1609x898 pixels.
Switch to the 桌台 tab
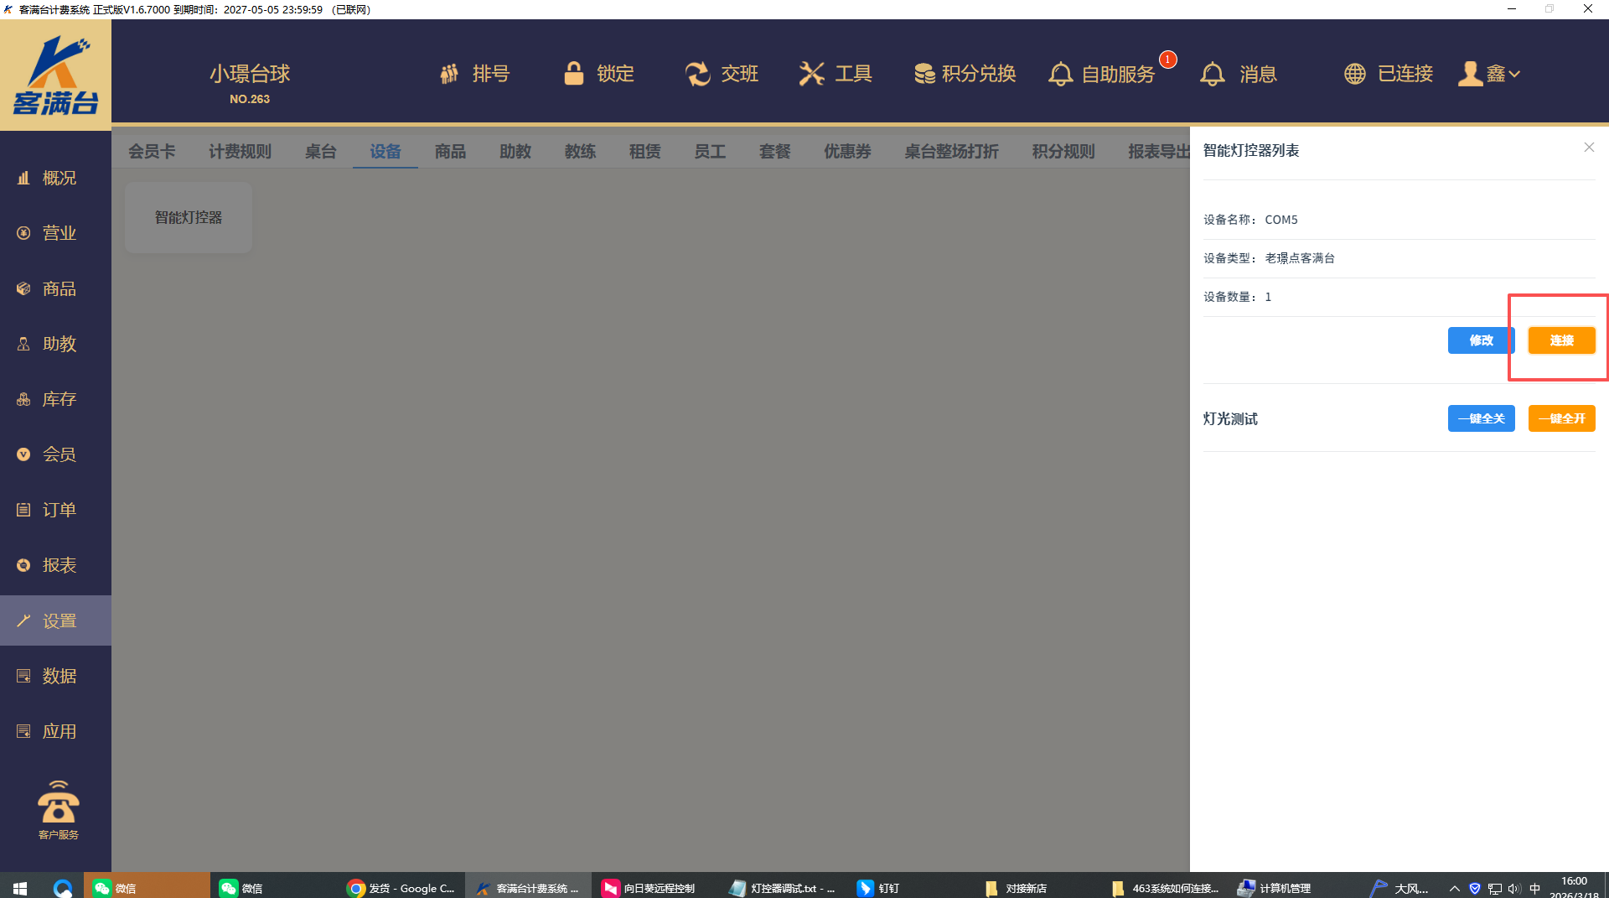point(320,151)
